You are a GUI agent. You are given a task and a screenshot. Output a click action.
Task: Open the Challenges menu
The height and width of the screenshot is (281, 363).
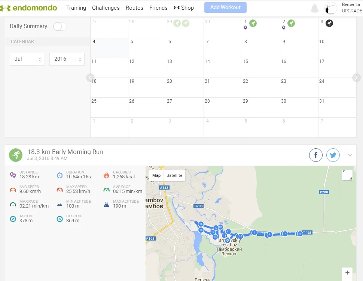click(106, 8)
